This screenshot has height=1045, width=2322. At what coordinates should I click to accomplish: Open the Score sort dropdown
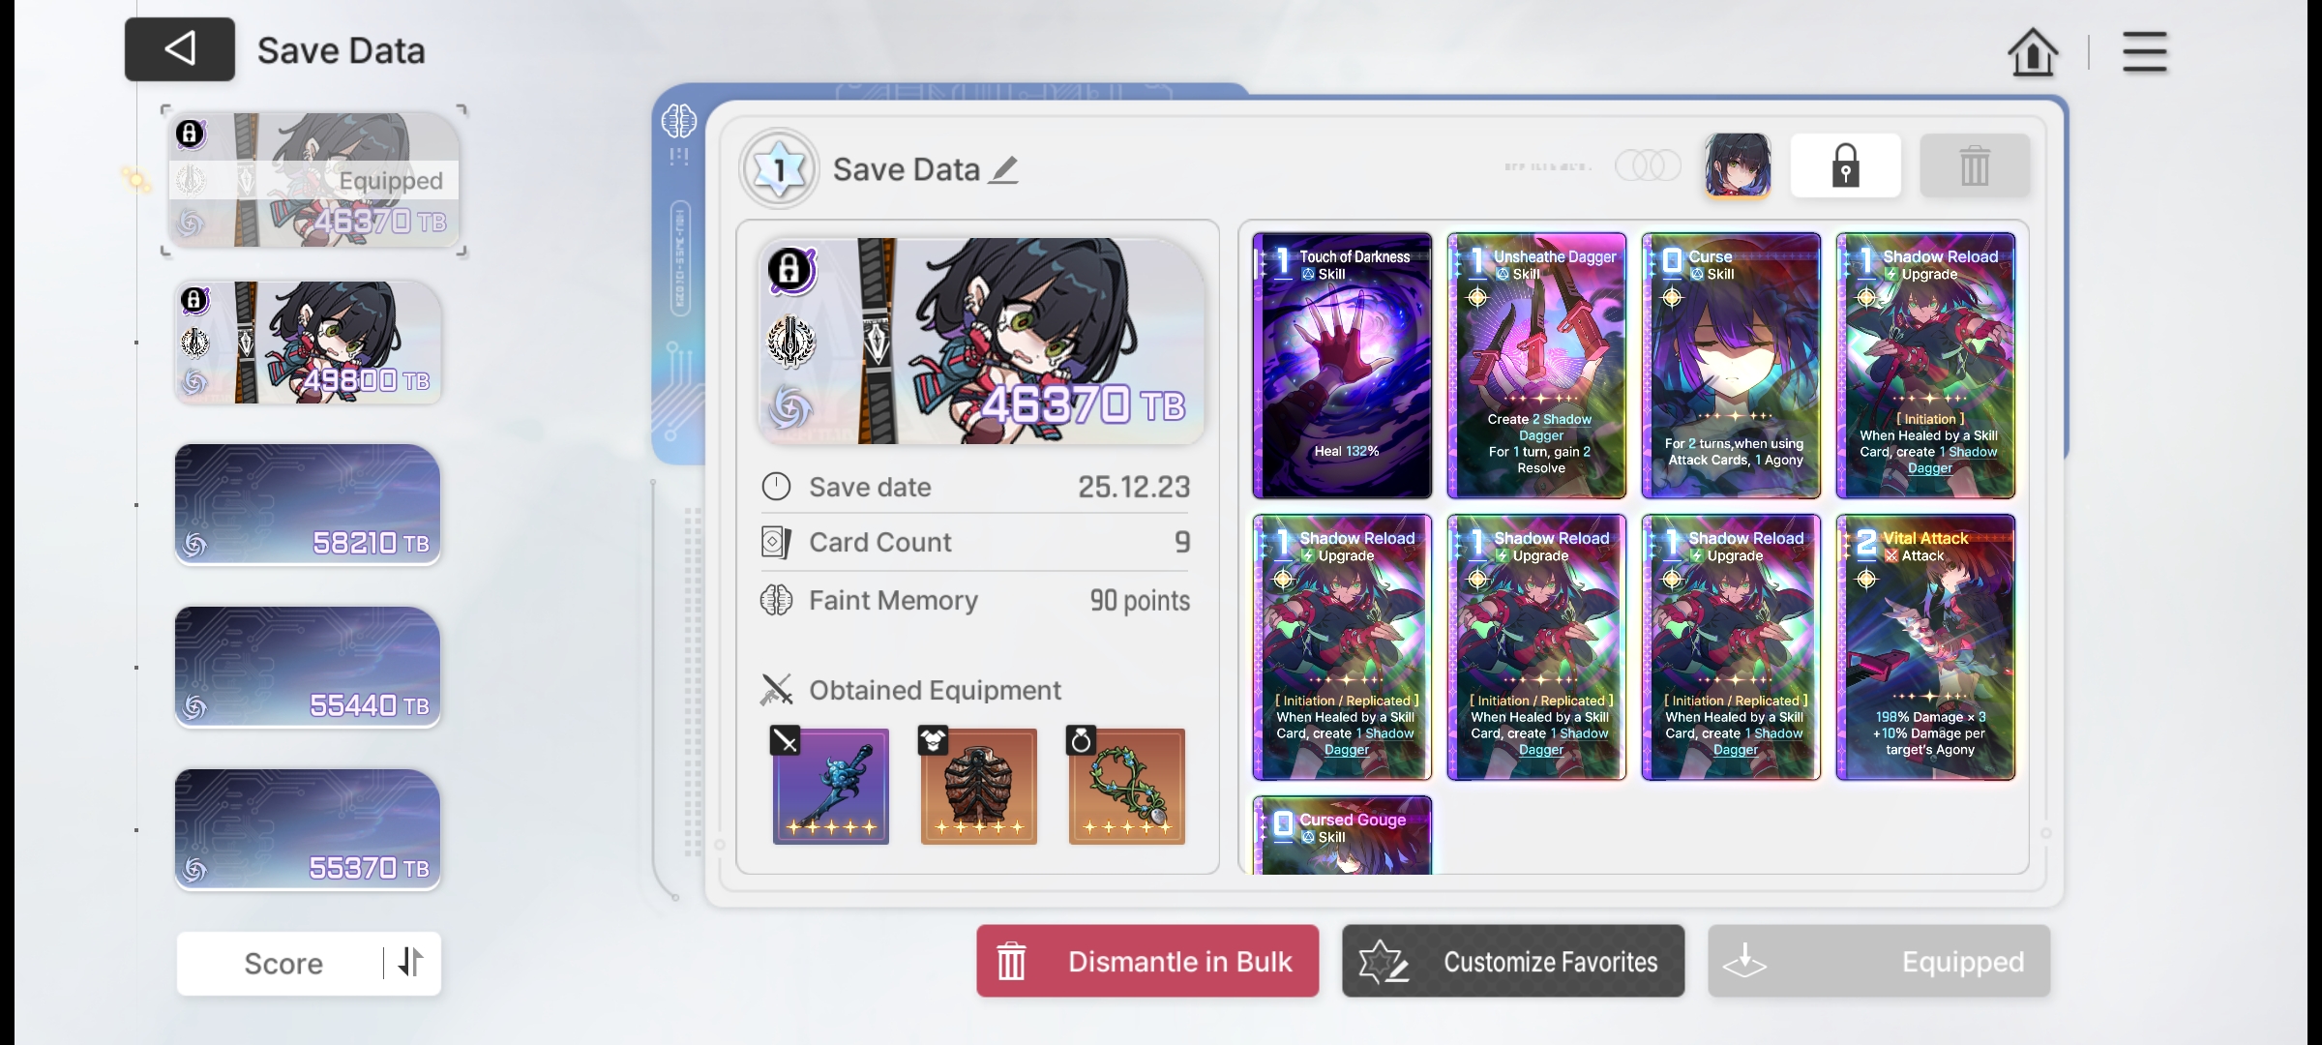(x=283, y=964)
